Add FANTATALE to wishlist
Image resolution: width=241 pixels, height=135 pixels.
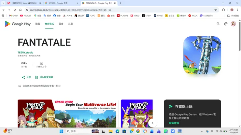pos(44,77)
